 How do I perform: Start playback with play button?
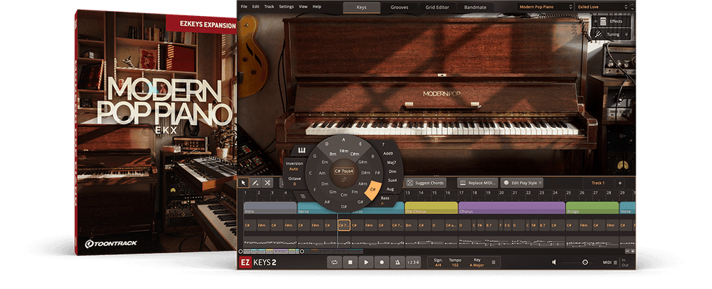(x=366, y=262)
